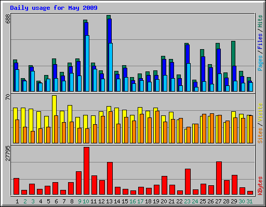Image resolution: width=266 pixels, height=207 pixels.
Task: Click day 7 on the x-axis
Action: coord(64,201)
